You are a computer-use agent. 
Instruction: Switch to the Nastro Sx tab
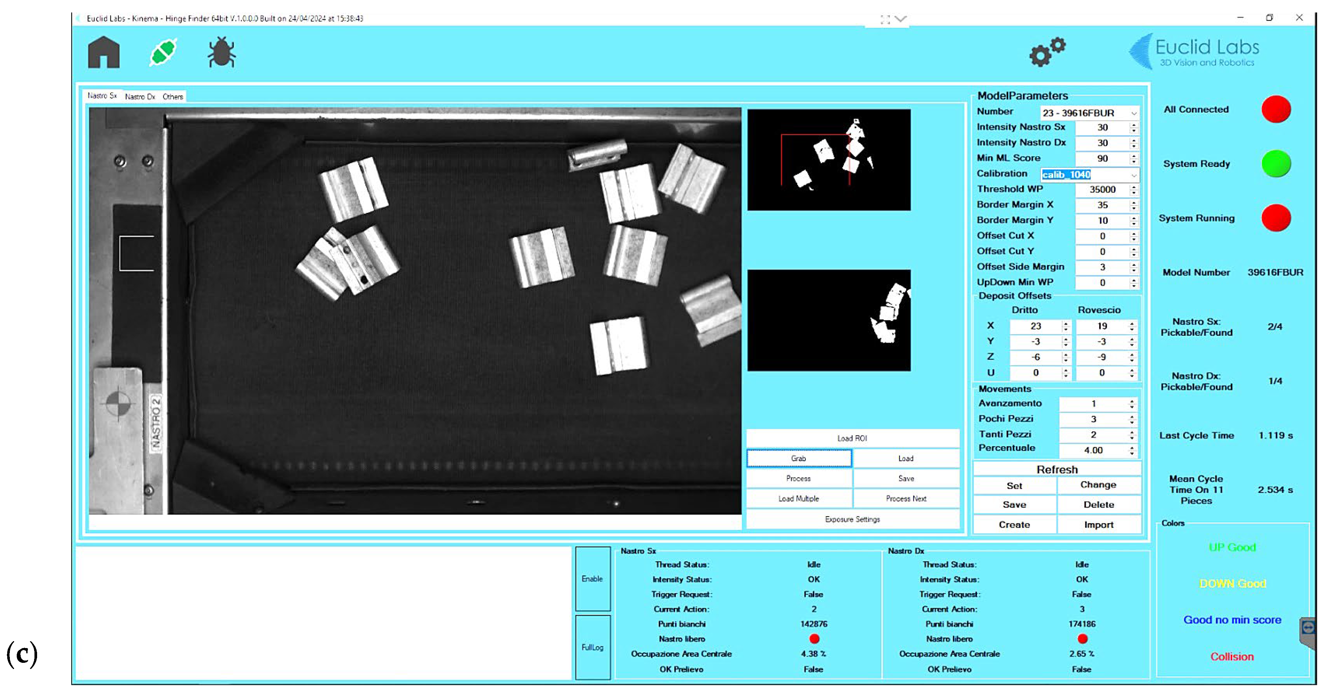(x=102, y=96)
